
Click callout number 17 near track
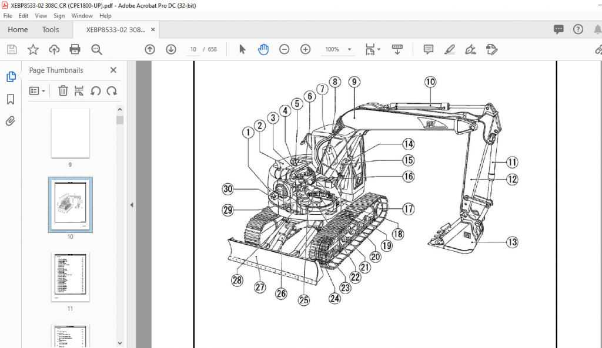tap(408, 209)
